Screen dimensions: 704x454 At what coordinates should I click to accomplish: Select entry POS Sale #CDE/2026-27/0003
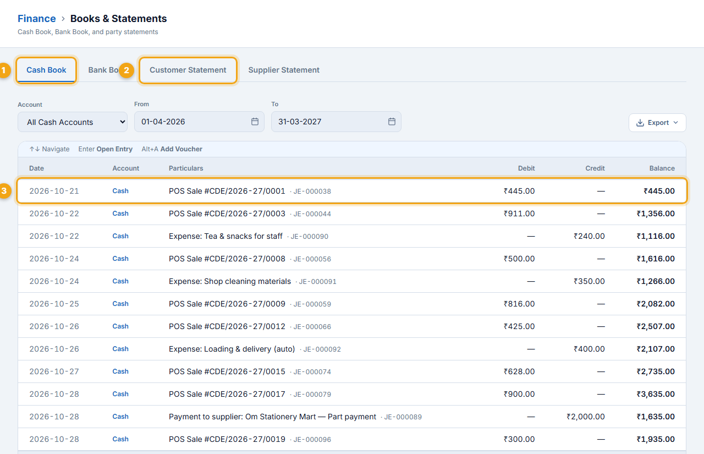pyautogui.click(x=352, y=214)
